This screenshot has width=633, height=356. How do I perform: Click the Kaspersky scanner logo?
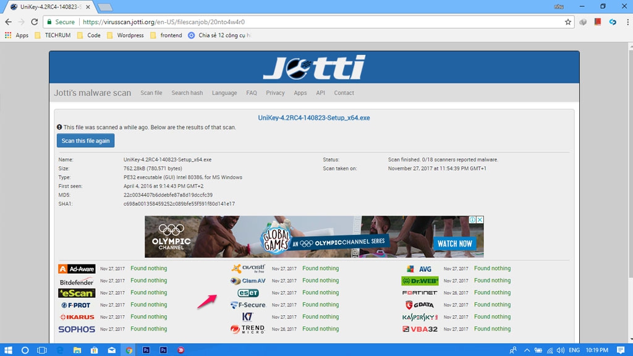coord(420,317)
